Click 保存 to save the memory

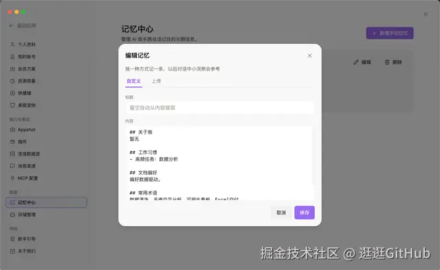pyautogui.click(x=305, y=212)
